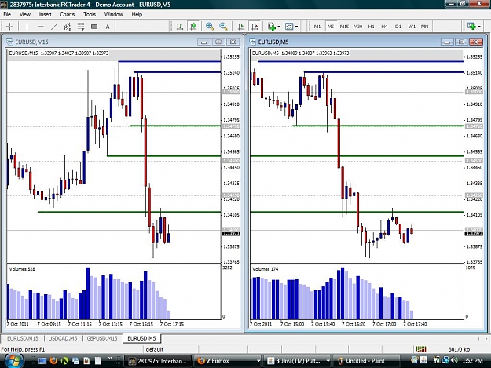Open the Charts menu
This screenshot has height=368, width=491.
point(68,14)
